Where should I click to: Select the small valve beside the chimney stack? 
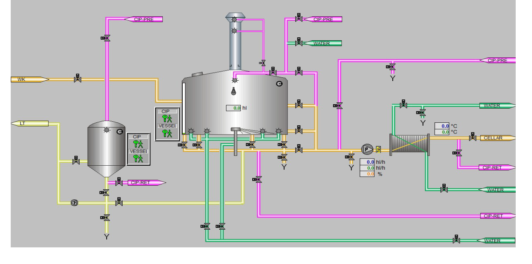[x=263, y=63]
